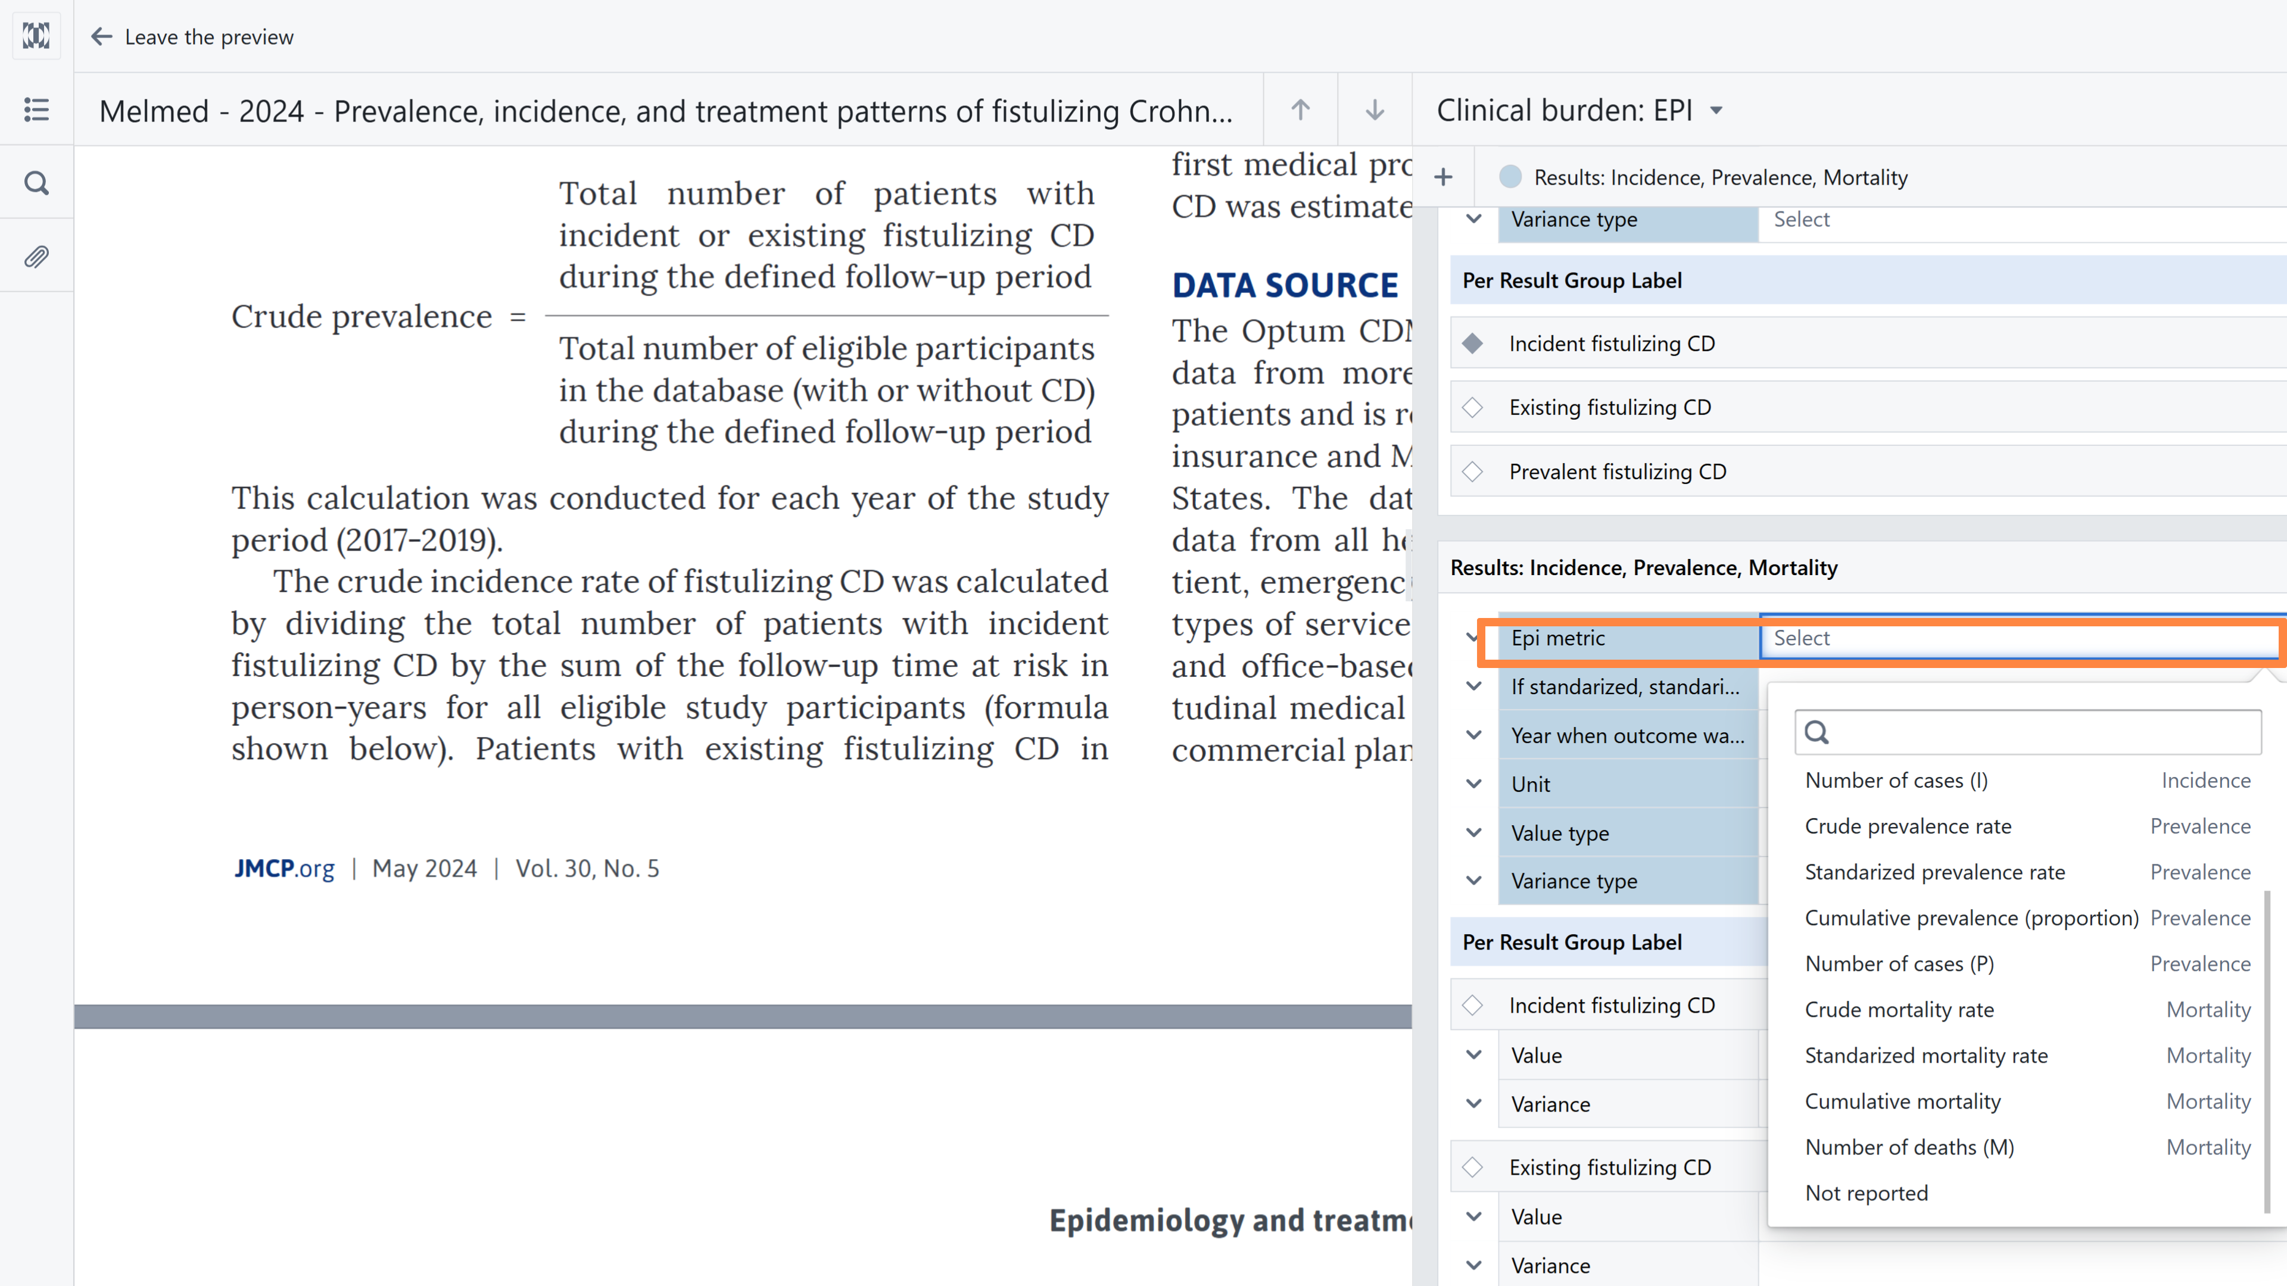The width and height of the screenshot is (2287, 1286).
Task: Select Cumulative mortality option
Action: (2028, 1101)
